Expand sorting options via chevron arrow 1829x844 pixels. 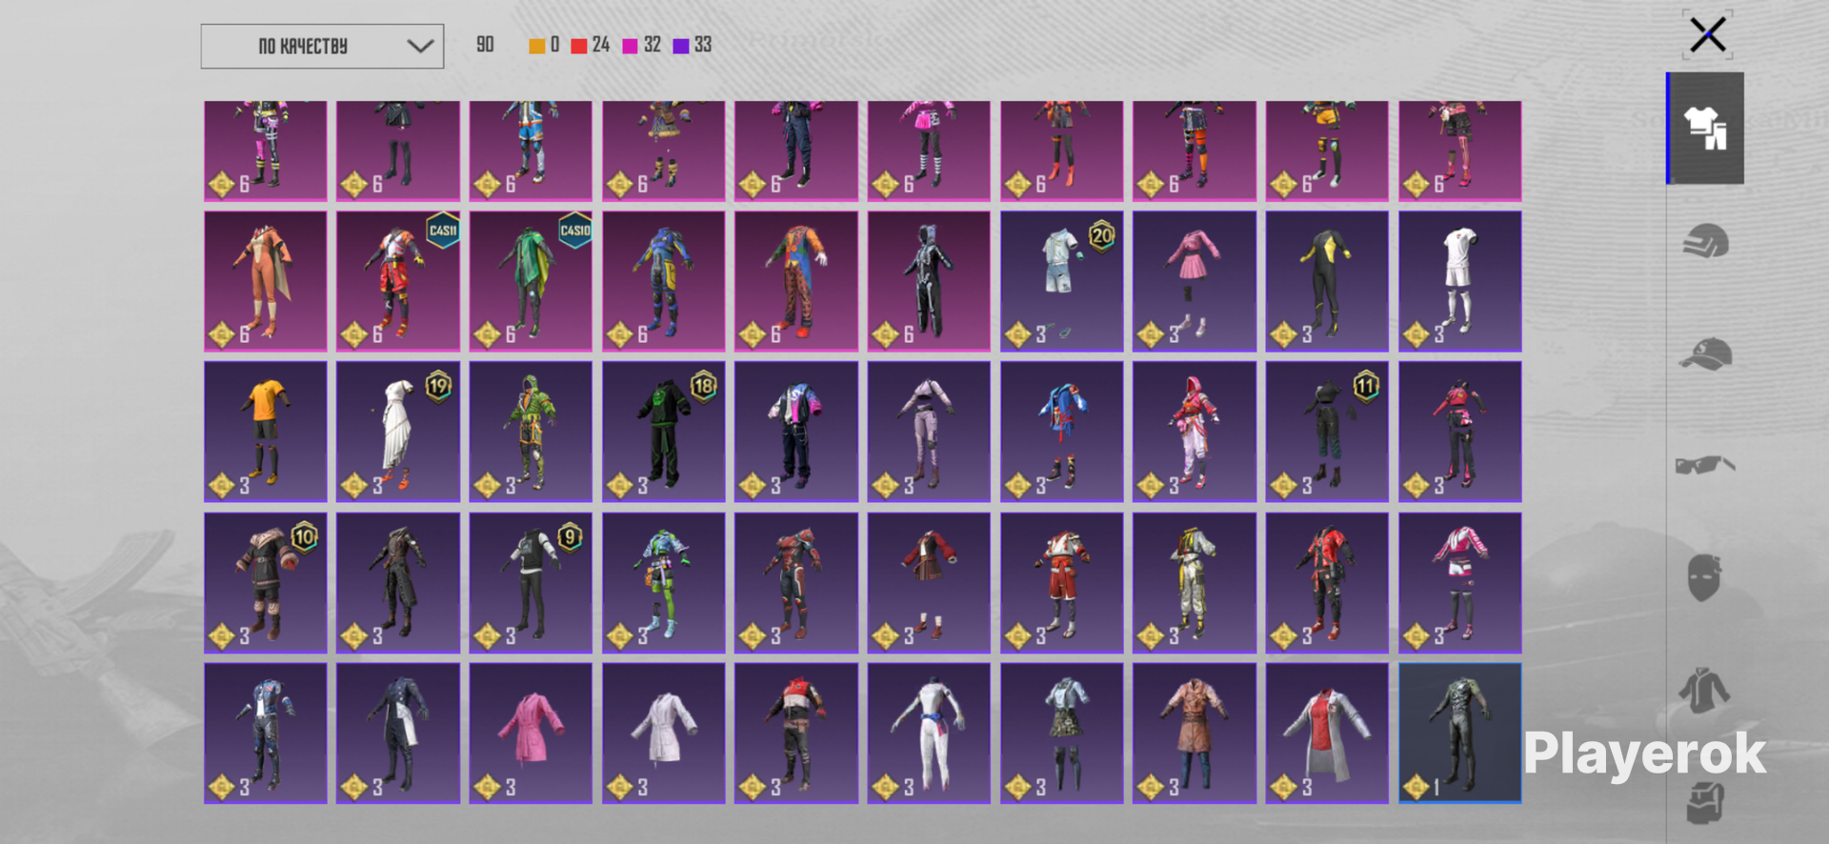[x=420, y=46]
